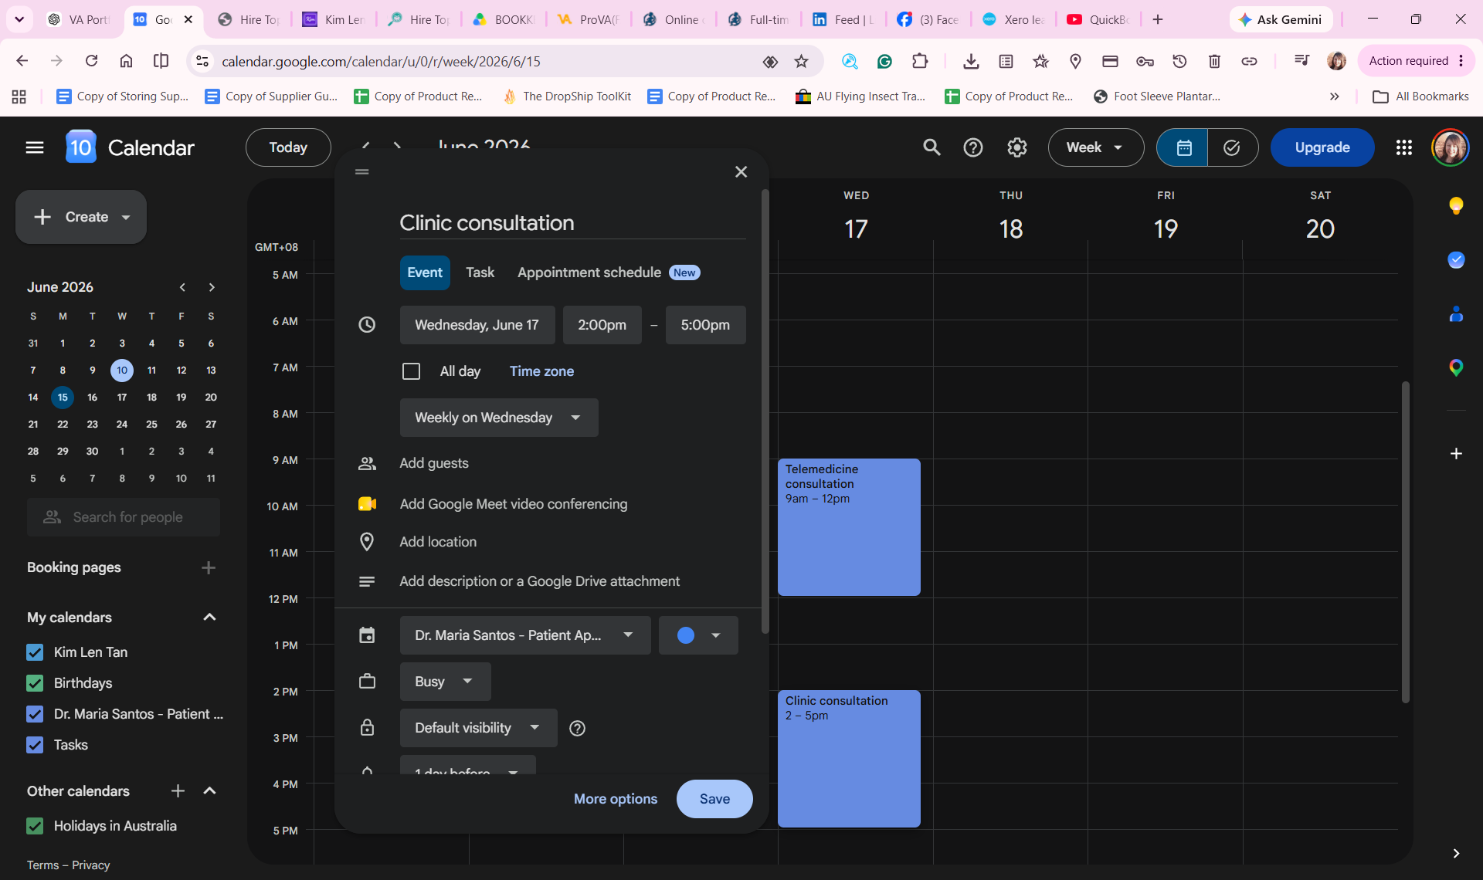Uncheck Kim Len Tan calendar
Viewport: 1483px width, 880px height.
[x=35, y=652]
